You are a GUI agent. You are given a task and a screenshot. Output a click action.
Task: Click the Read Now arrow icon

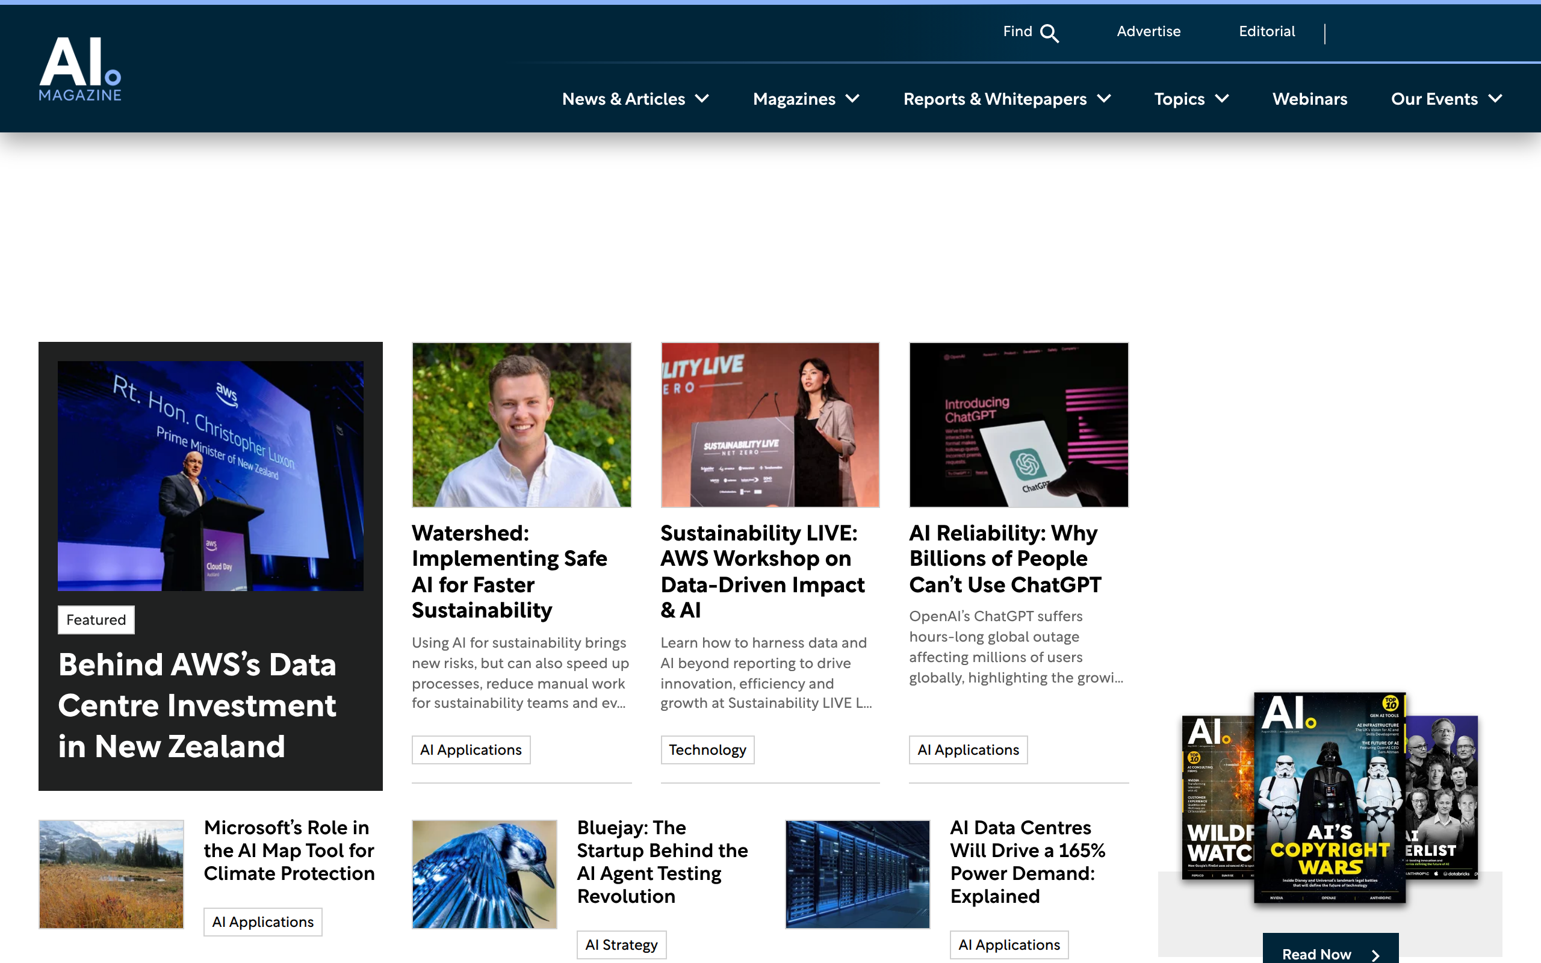coord(1375,955)
